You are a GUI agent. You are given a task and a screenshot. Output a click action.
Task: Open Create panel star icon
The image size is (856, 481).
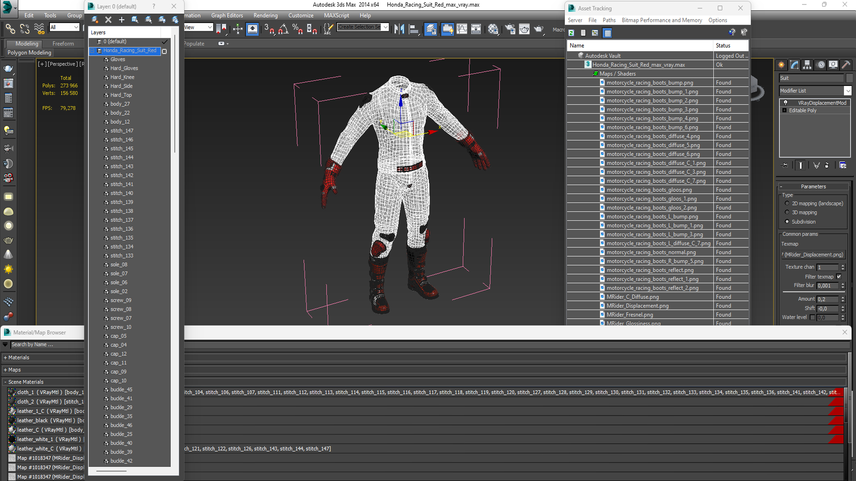click(782, 65)
